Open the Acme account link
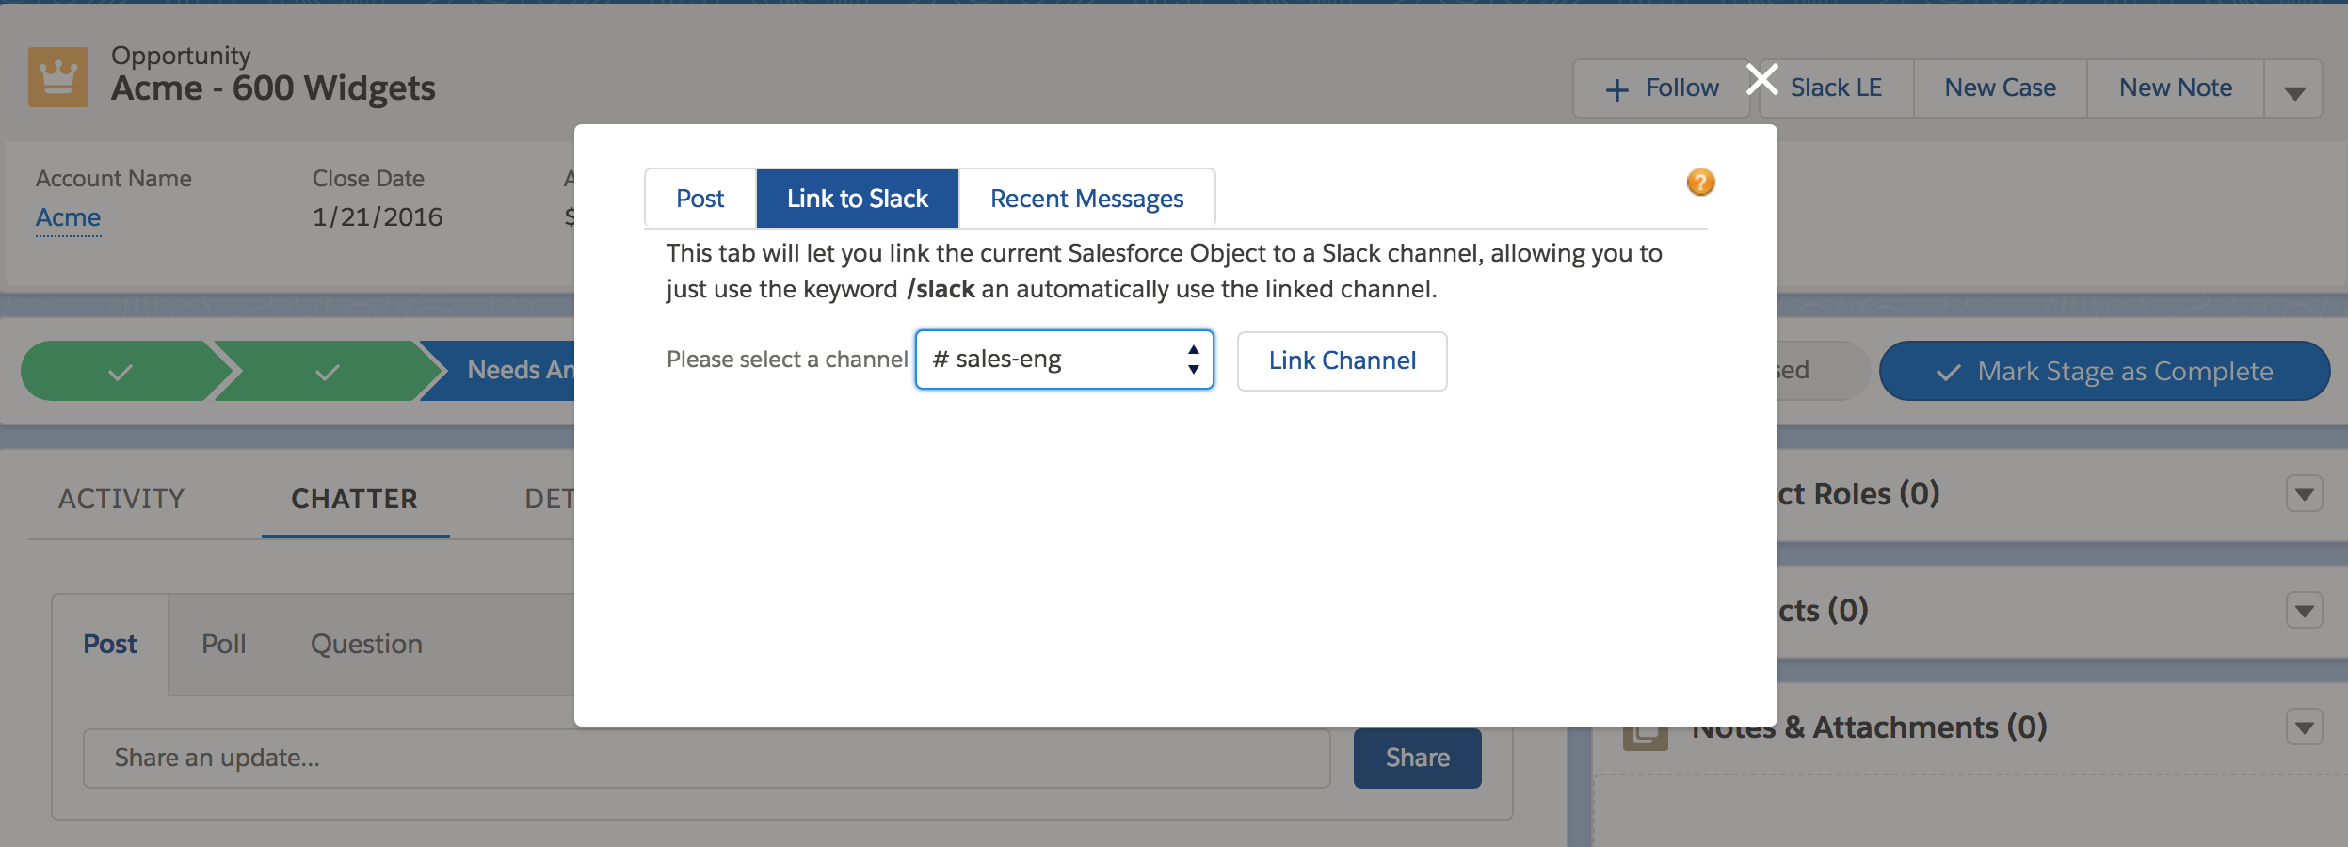The height and width of the screenshot is (847, 2348). point(68,217)
